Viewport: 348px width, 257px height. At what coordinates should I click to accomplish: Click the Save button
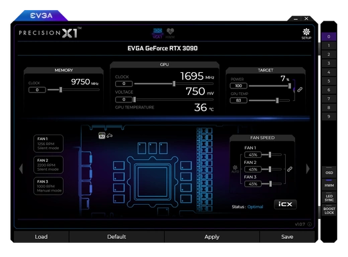pyautogui.click(x=287, y=237)
